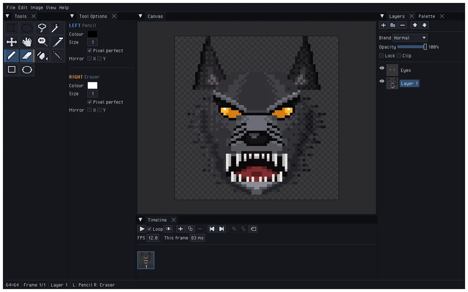Enable Mirror Y for the RIGHT Eraser
The image size is (468, 292).
(99, 110)
